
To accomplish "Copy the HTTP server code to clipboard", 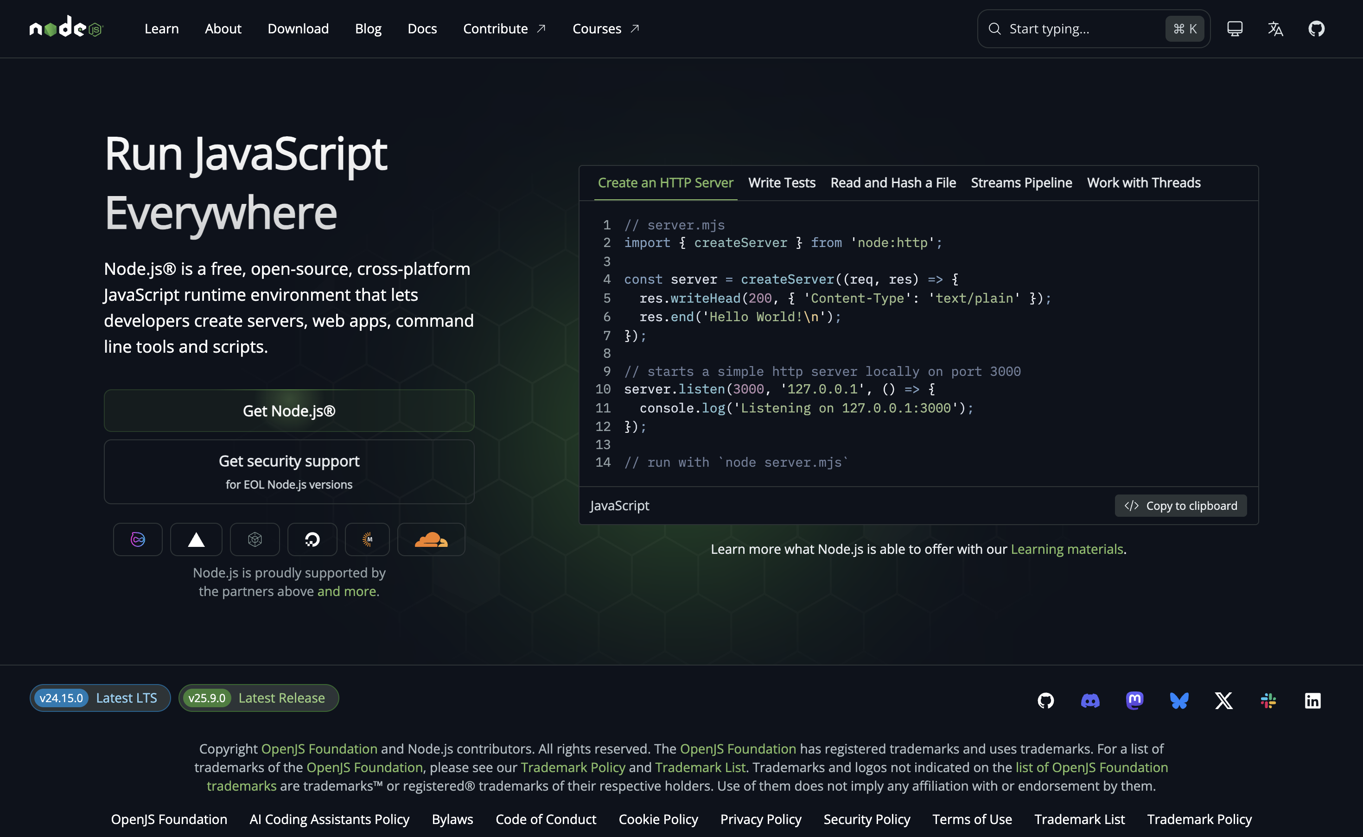I will [1180, 506].
